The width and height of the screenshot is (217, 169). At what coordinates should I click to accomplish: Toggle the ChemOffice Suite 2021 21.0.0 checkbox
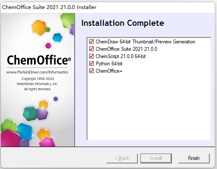[91, 49]
